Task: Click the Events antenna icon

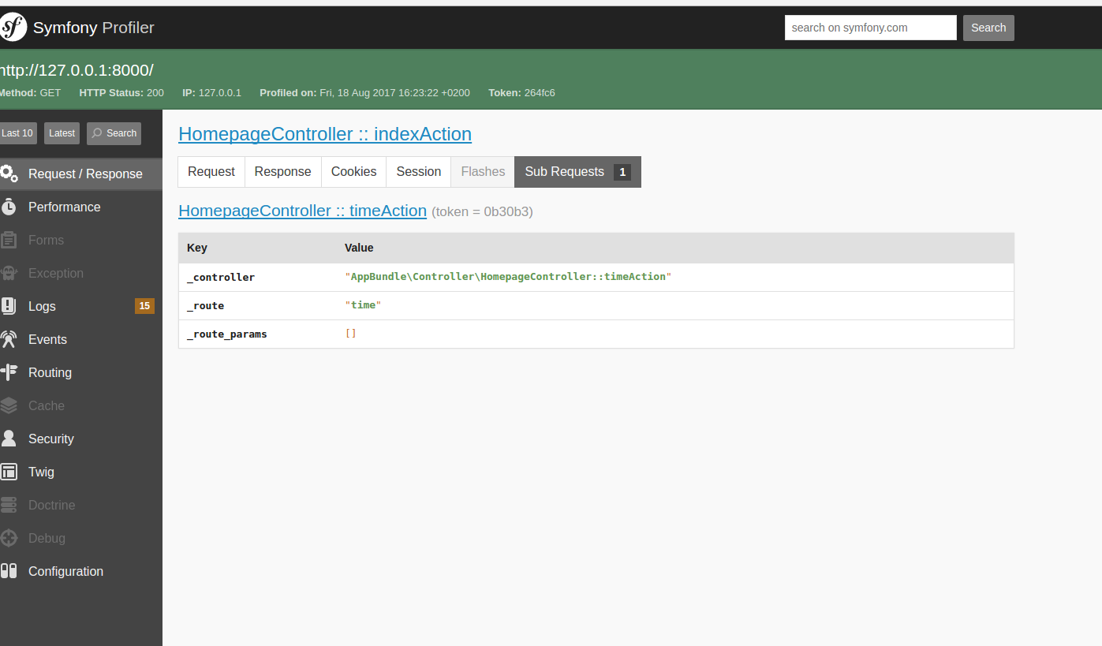Action: [x=9, y=339]
